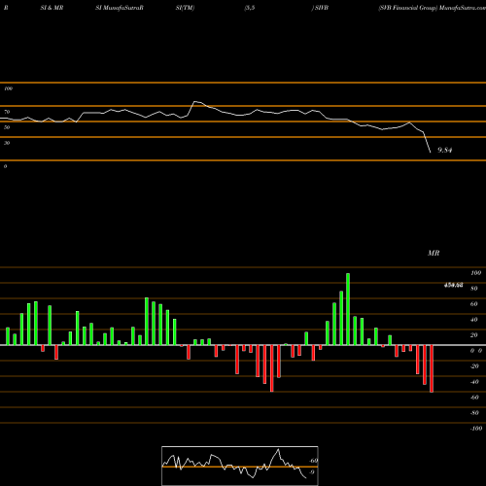Click the -40 label on MR axis
Image resolution: width=486 pixels, height=486 pixels.
pos(474,382)
